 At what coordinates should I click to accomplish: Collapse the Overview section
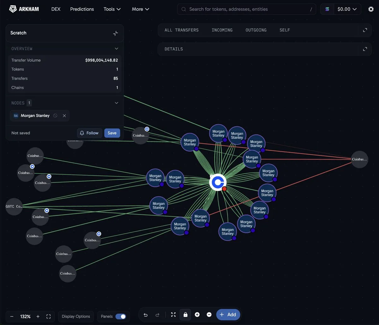click(117, 49)
